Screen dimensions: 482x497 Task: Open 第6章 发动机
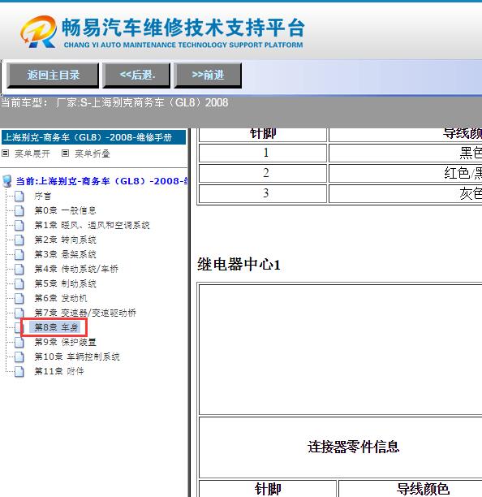coord(61,298)
